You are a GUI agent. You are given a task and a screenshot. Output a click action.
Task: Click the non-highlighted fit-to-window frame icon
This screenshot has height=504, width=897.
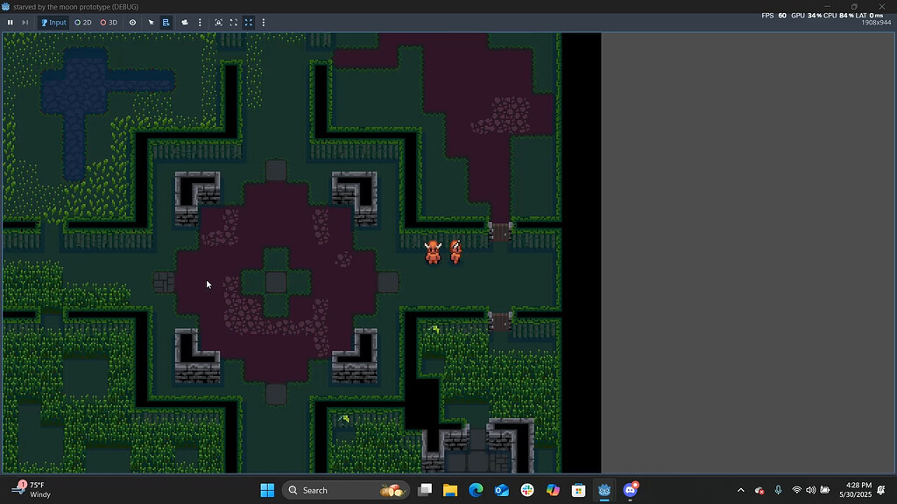(x=233, y=22)
